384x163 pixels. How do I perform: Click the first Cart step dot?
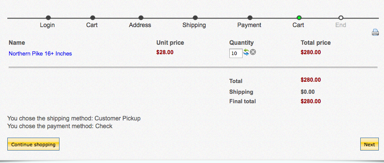tap(93, 18)
